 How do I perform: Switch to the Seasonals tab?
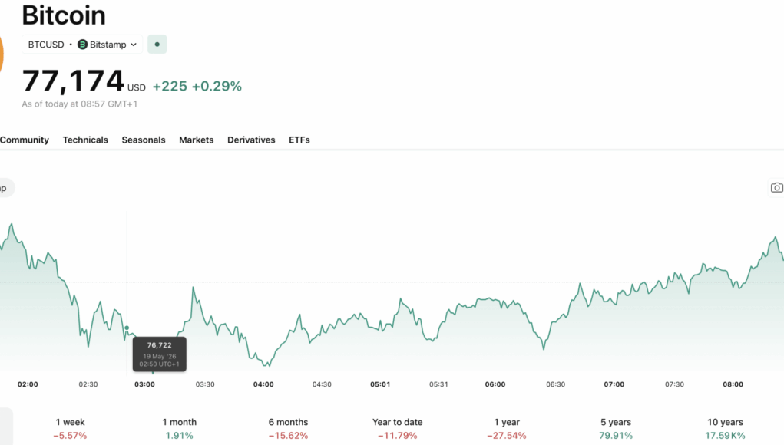coord(144,140)
